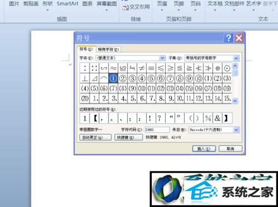Select the less-than-or-equal ≤ symbol
Screen dimensions: 278x207
pyautogui.click(x=161, y=68)
